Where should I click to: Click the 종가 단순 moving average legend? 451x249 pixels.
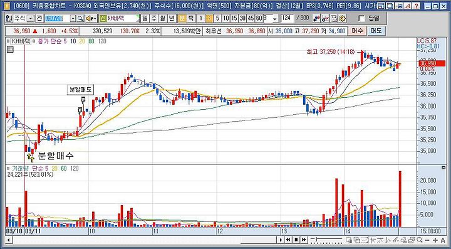tap(49, 41)
